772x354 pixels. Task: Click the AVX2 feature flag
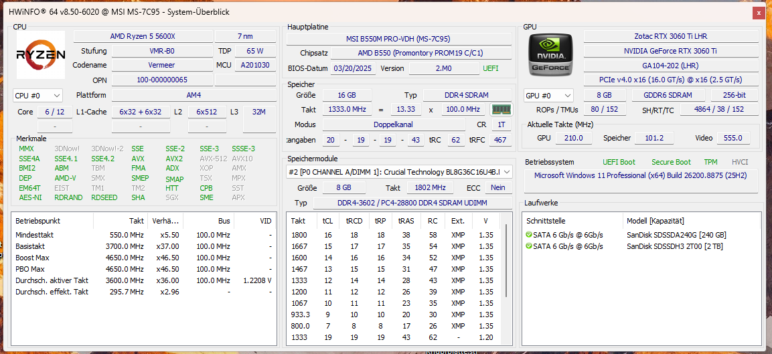(x=174, y=159)
